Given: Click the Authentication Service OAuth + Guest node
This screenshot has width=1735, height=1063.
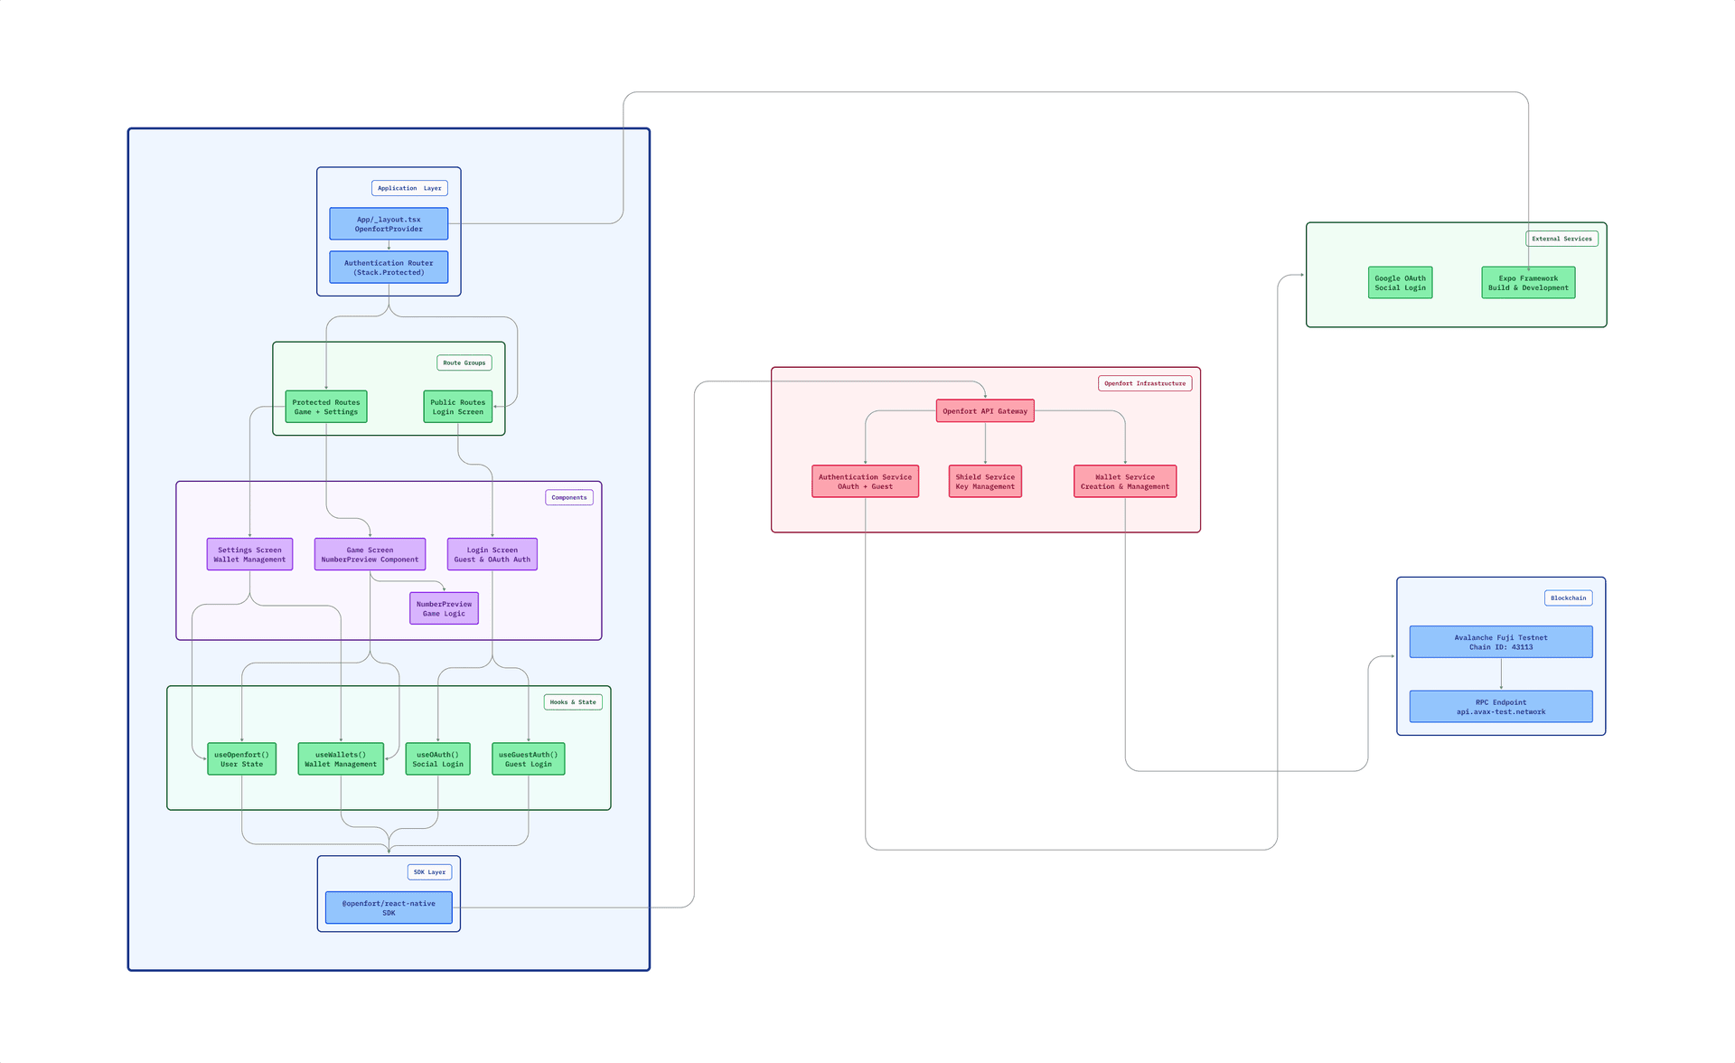Looking at the screenshot, I should [865, 481].
